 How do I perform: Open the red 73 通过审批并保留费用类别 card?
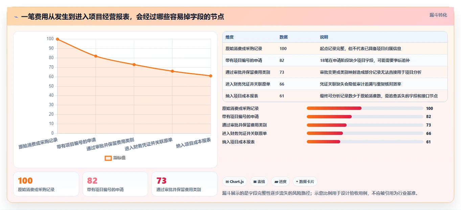tap(184, 184)
